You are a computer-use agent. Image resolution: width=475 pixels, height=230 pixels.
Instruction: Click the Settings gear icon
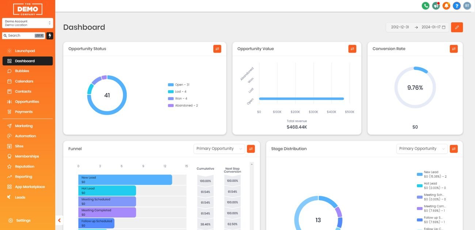pyautogui.click(x=11, y=220)
